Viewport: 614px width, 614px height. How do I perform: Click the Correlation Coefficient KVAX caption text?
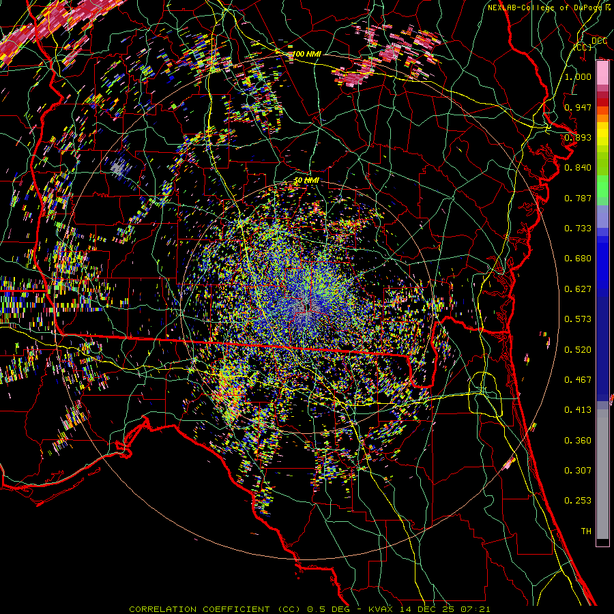coord(310,609)
